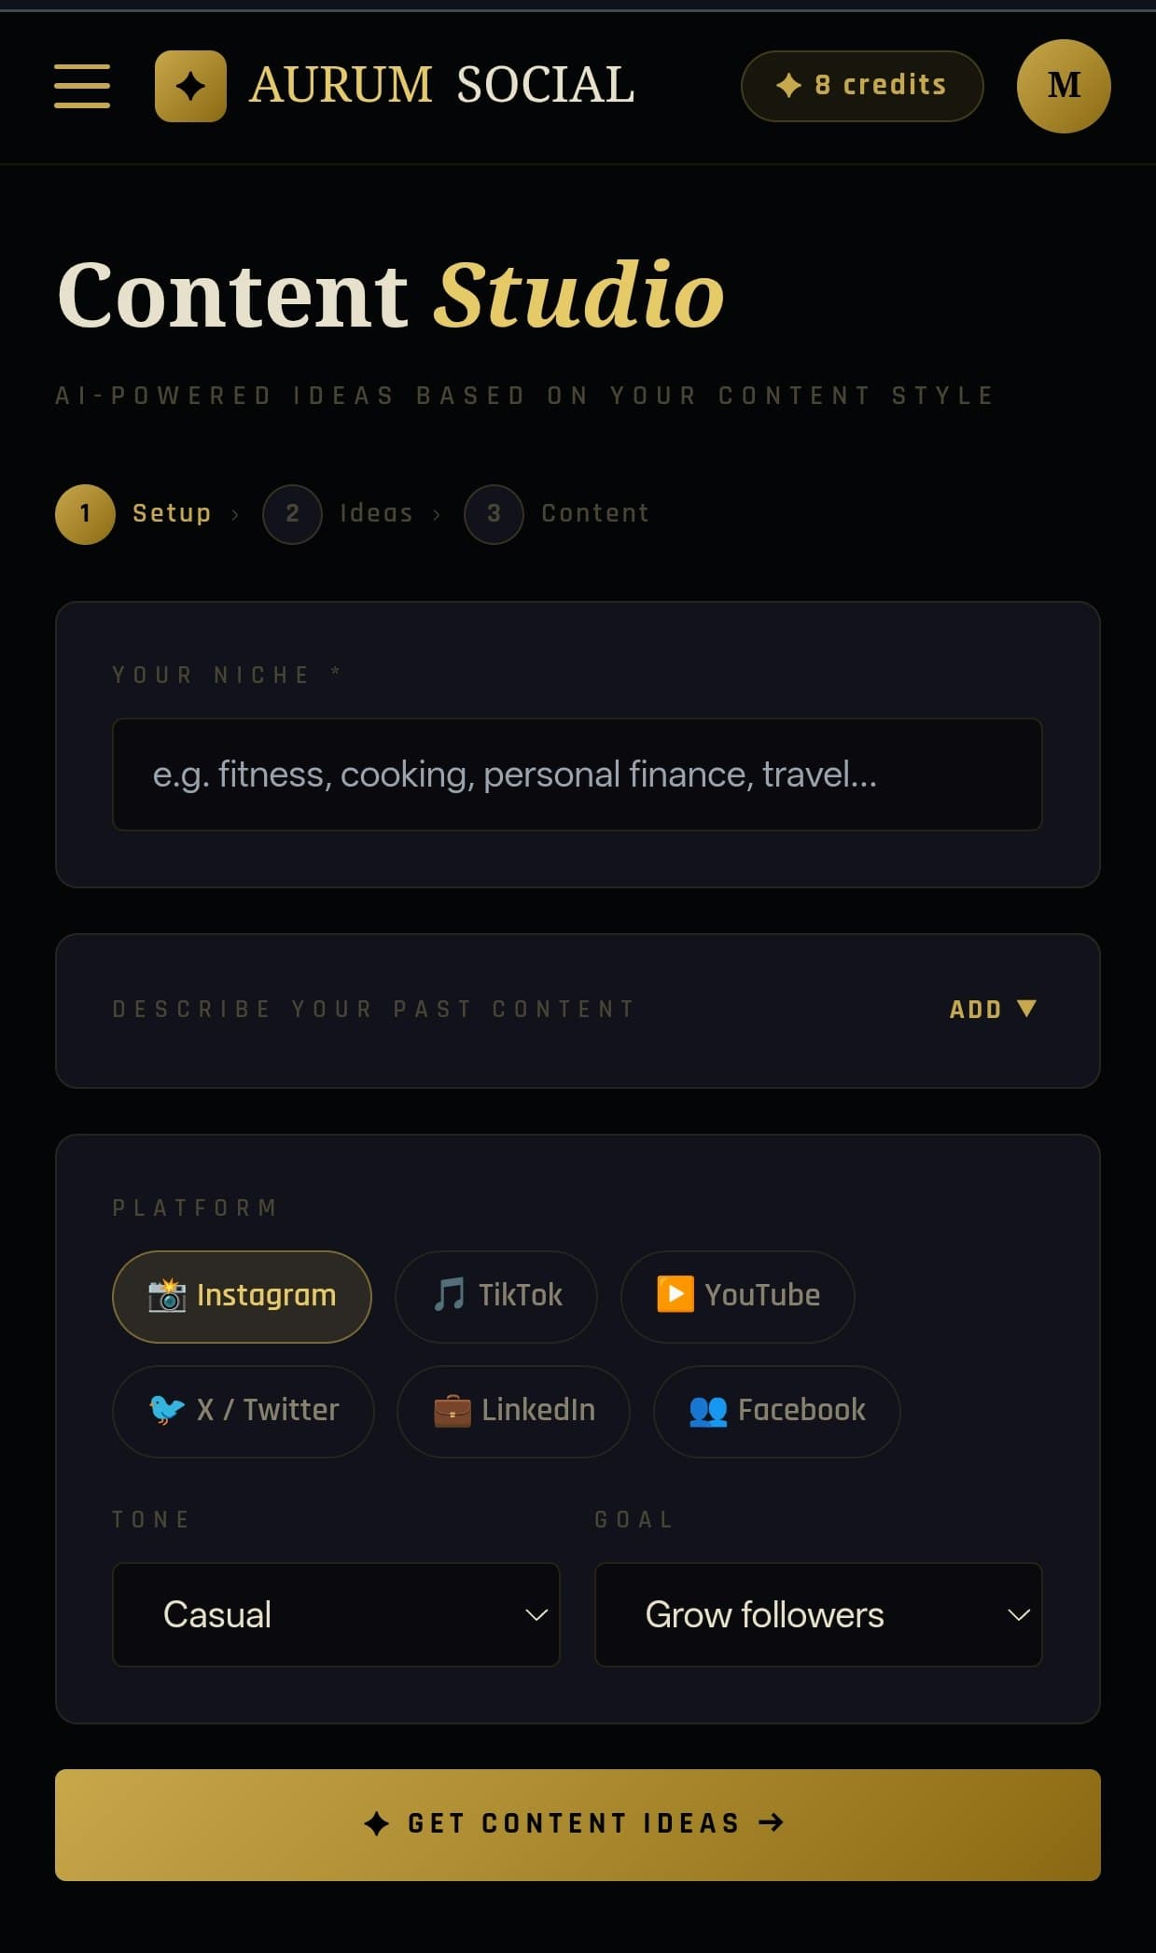Open the Tone dropdown showing Casual
The height and width of the screenshot is (1953, 1156).
(x=335, y=1614)
